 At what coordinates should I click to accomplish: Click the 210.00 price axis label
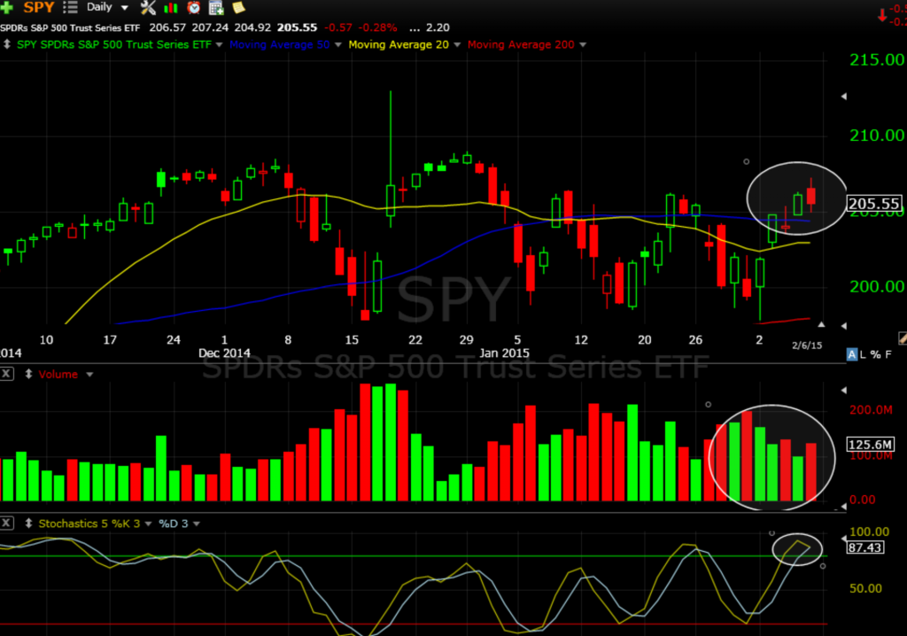tap(876, 136)
